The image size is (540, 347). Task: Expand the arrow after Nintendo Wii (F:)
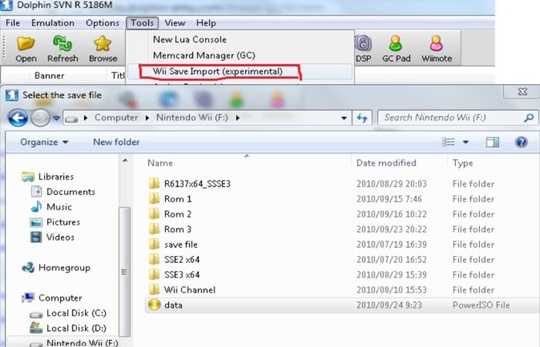pyautogui.click(x=238, y=118)
